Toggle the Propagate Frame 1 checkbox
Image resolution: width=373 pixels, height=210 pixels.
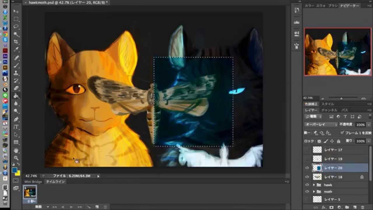[342, 133]
